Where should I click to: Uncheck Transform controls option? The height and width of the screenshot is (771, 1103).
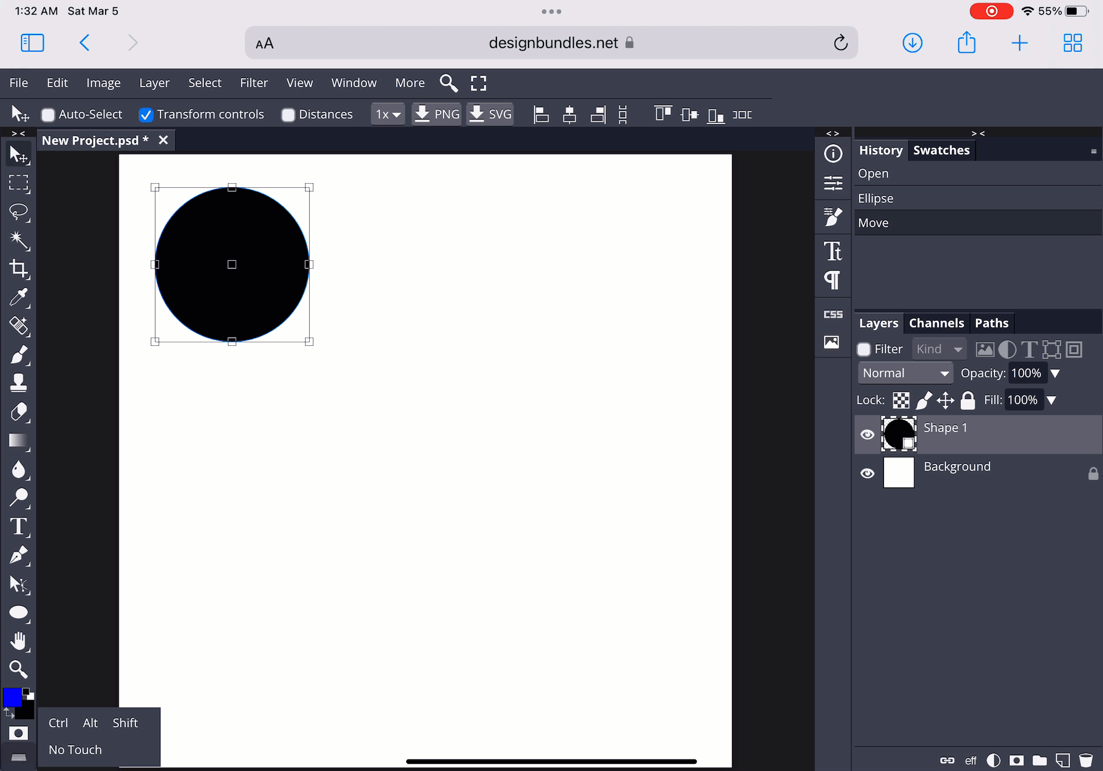coord(146,115)
